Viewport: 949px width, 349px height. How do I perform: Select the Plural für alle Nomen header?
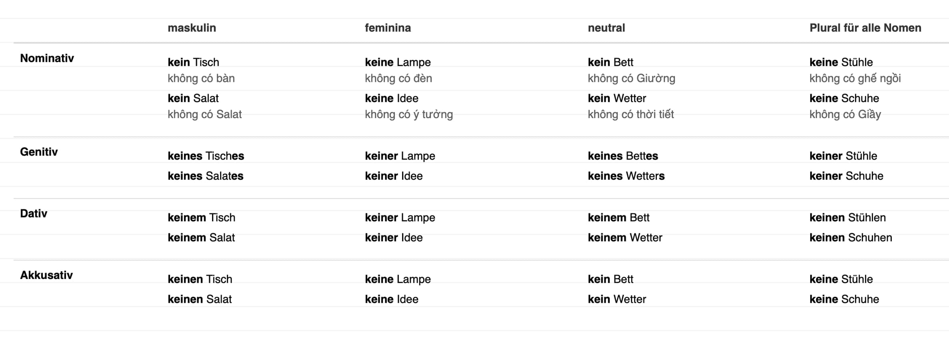coord(865,28)
